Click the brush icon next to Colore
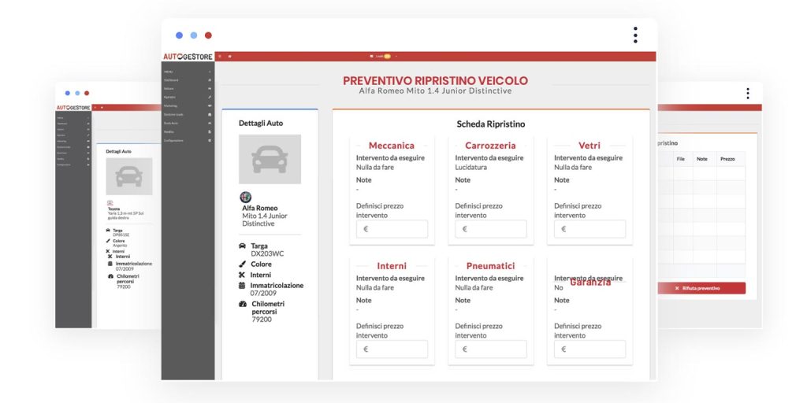Screen dimensions: 807x403 tap(243, 264)
